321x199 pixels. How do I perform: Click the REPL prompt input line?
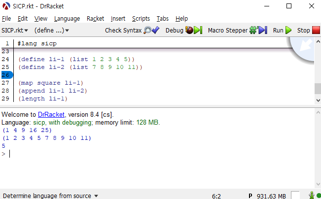tap(148, 154)
